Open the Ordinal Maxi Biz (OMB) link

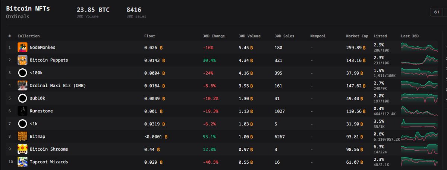[57, 85]
